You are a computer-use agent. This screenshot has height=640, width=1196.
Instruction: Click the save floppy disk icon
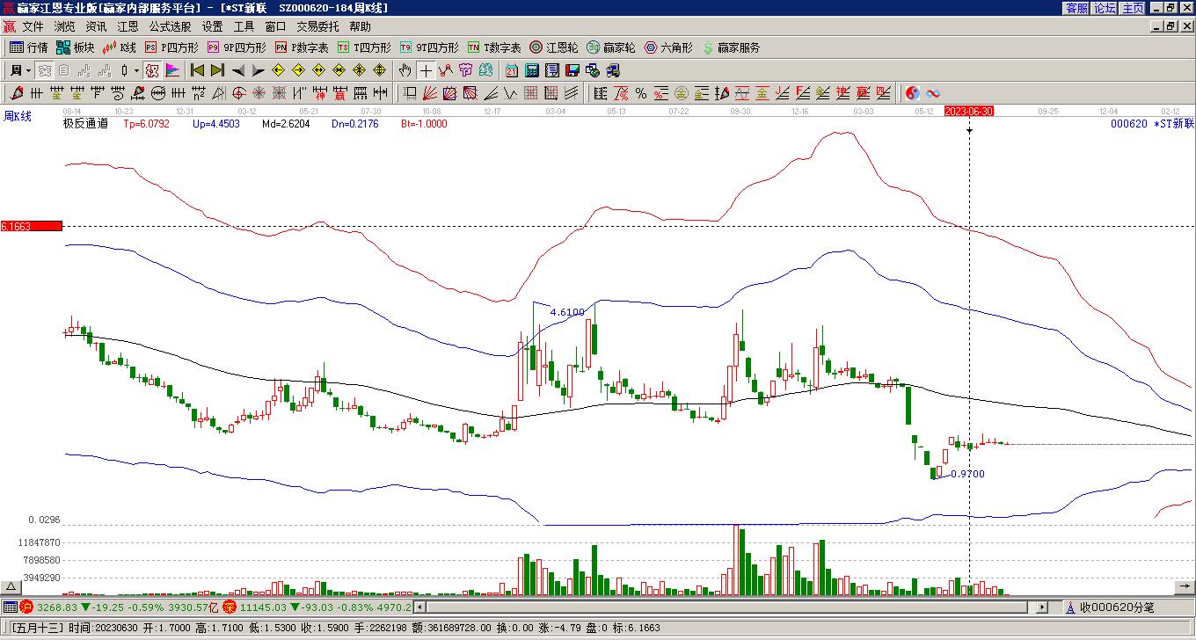click(572, 70)
